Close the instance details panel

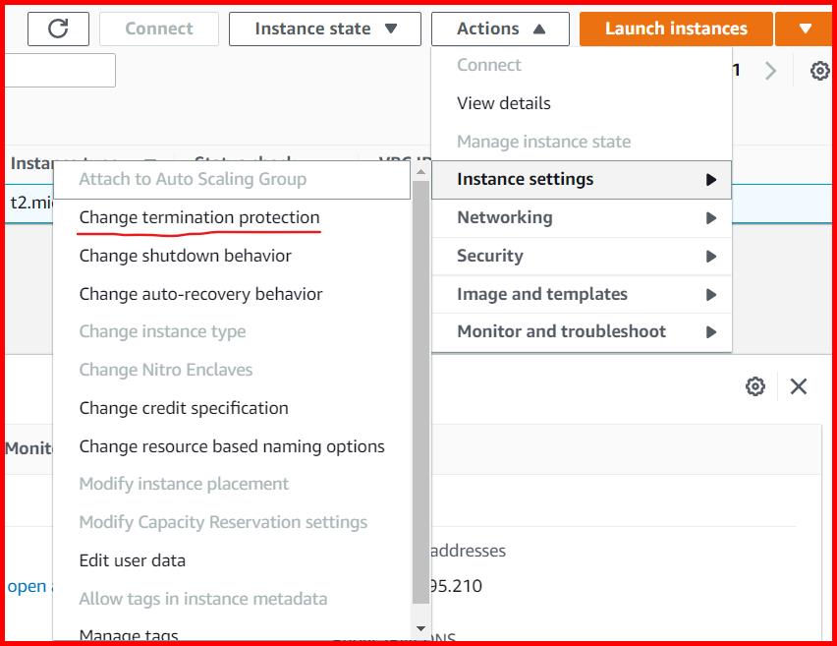tap(798, 386)
